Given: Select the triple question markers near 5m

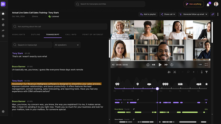Looking at the screenshot, I should [165, 84].
